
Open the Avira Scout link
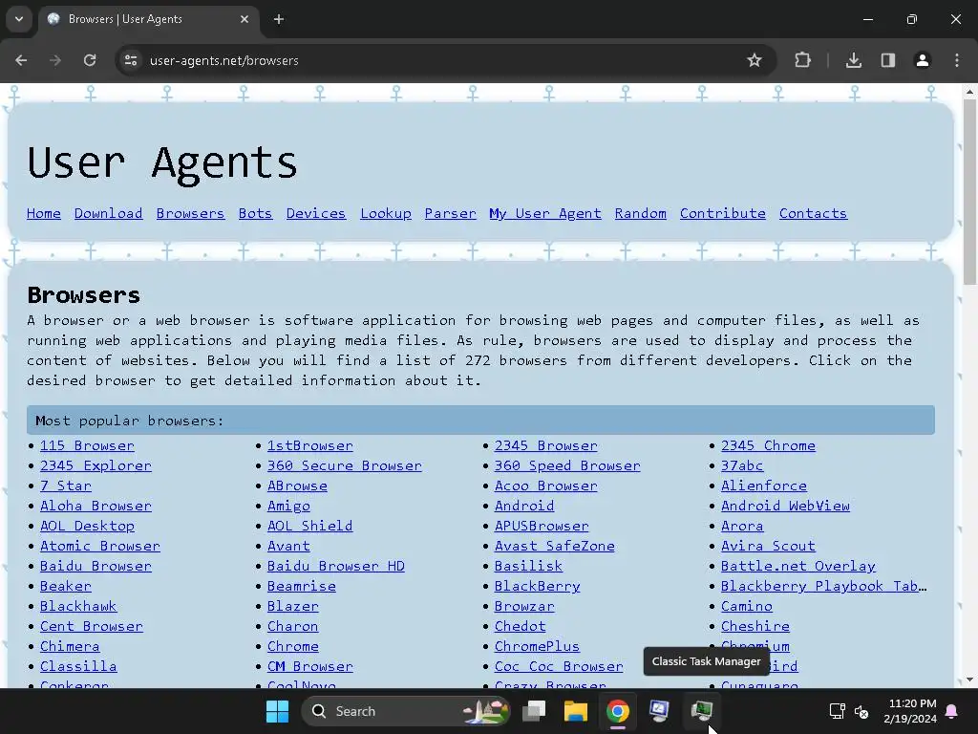[768, 546]
